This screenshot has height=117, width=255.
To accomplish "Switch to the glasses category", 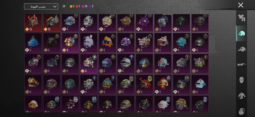I will pos(241,65).
